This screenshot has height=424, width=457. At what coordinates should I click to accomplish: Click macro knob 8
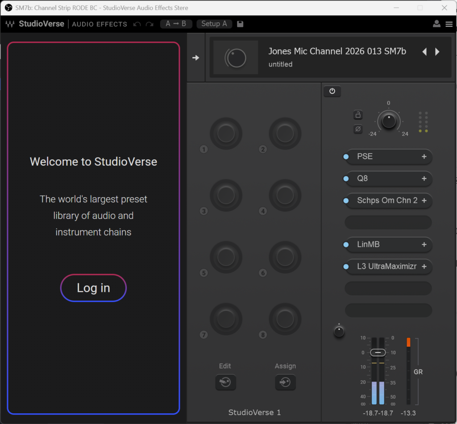point(285,319)
